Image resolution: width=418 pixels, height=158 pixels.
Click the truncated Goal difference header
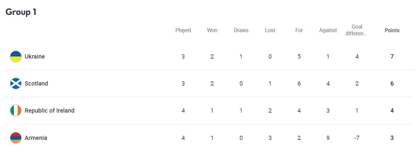click(357, 30)
